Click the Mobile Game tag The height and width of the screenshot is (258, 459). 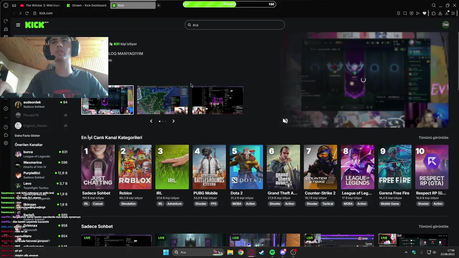coord(390,204)
